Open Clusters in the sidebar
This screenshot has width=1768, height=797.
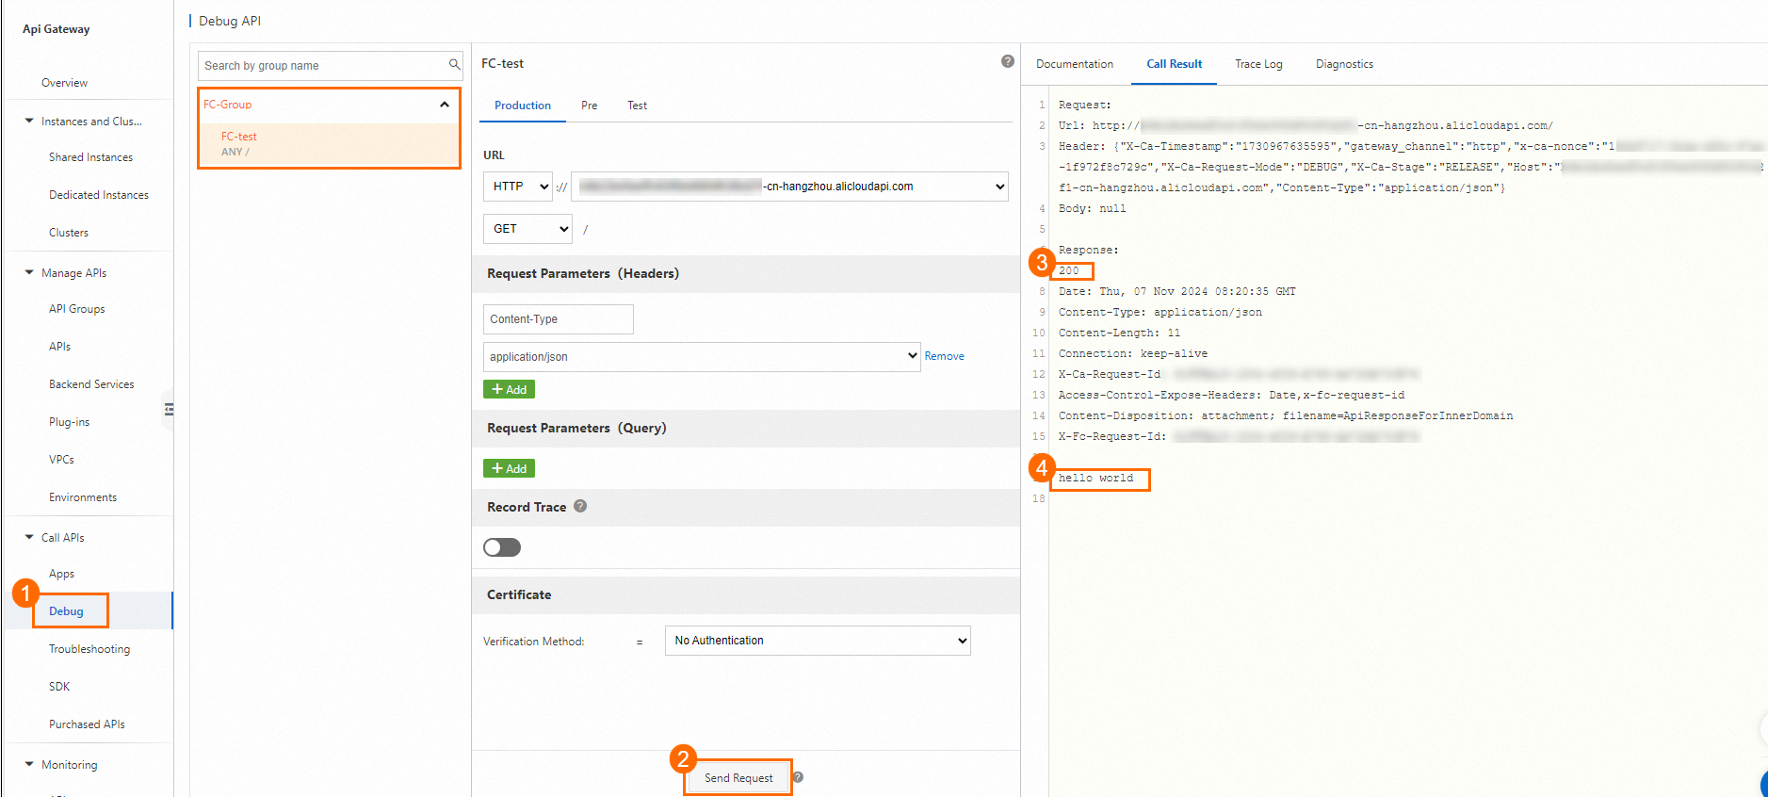pos(69,233)
